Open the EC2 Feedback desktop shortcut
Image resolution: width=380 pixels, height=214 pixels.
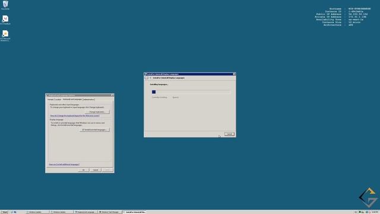point(5,20)
